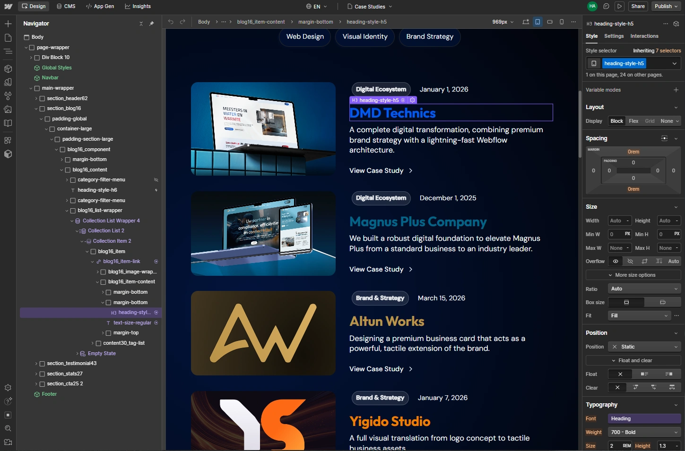
Task: Redo the last action
Action: (x=182, y=22)
